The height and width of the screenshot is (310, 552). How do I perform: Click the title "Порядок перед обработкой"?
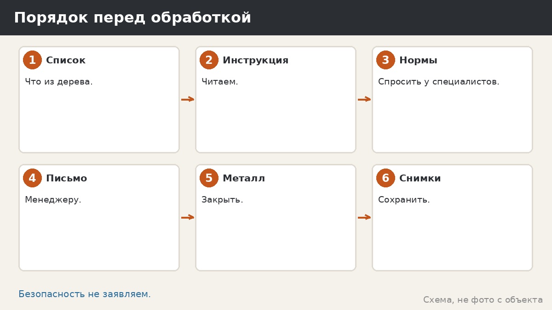[132, 18]
